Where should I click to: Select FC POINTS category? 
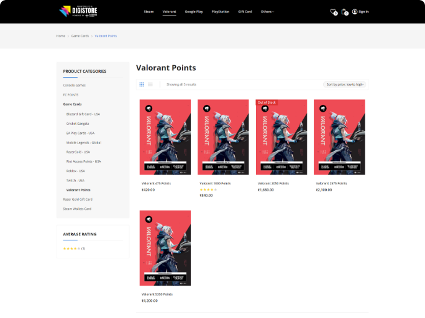pyautogui.click(x=71, y=95)
